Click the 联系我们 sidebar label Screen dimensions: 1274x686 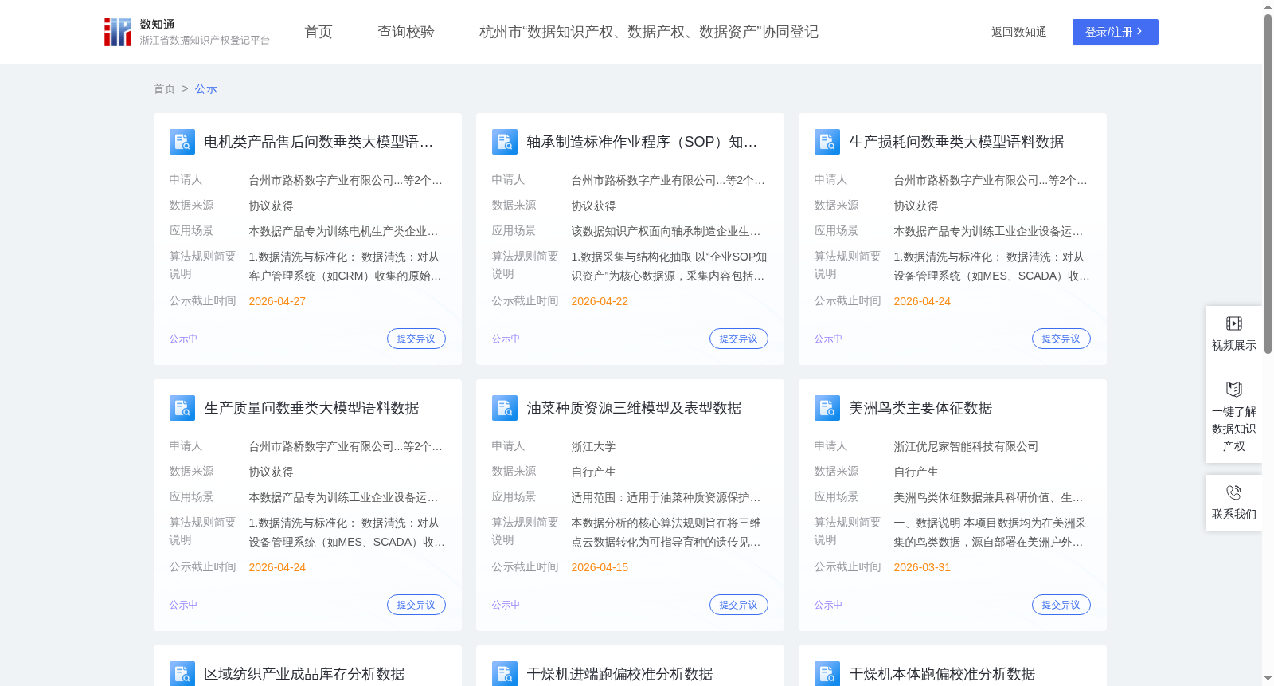coord(1234,514)
